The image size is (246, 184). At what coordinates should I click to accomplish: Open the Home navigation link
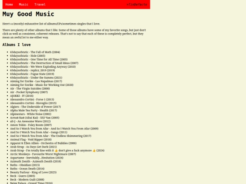tap(9, 5)
